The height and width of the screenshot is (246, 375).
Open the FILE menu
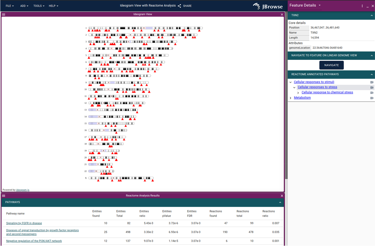pos(10,6)
